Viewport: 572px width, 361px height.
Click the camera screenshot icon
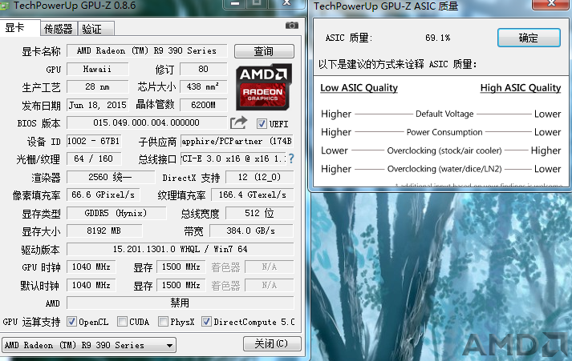(x=291, y=25)
